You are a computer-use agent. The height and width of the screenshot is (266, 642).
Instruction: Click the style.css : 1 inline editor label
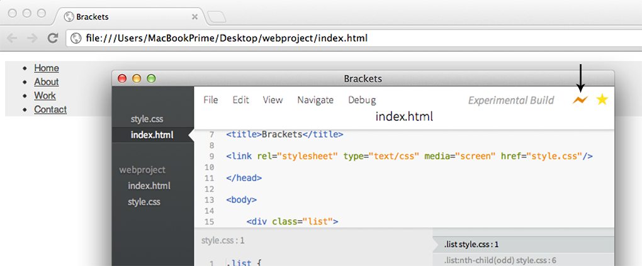(x=223, y=241)
